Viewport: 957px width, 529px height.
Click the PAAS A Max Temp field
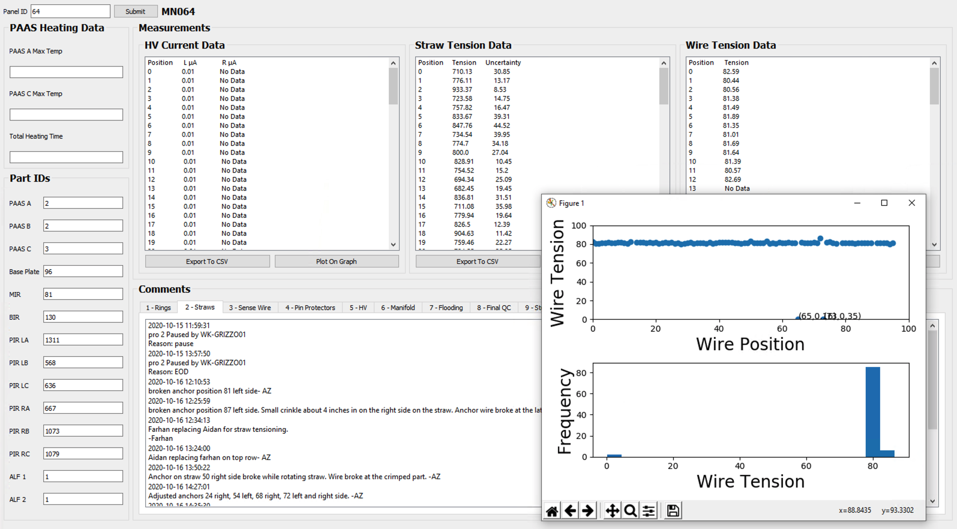pyautogui.click(x=66, y=72)
